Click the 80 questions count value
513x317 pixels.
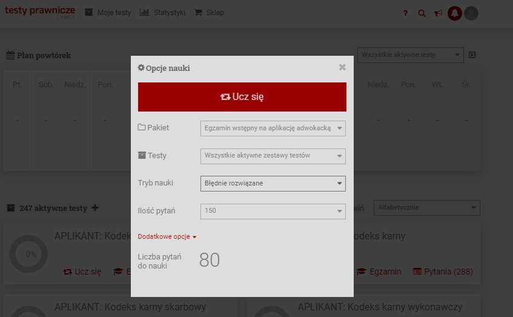tap(210, 260)
